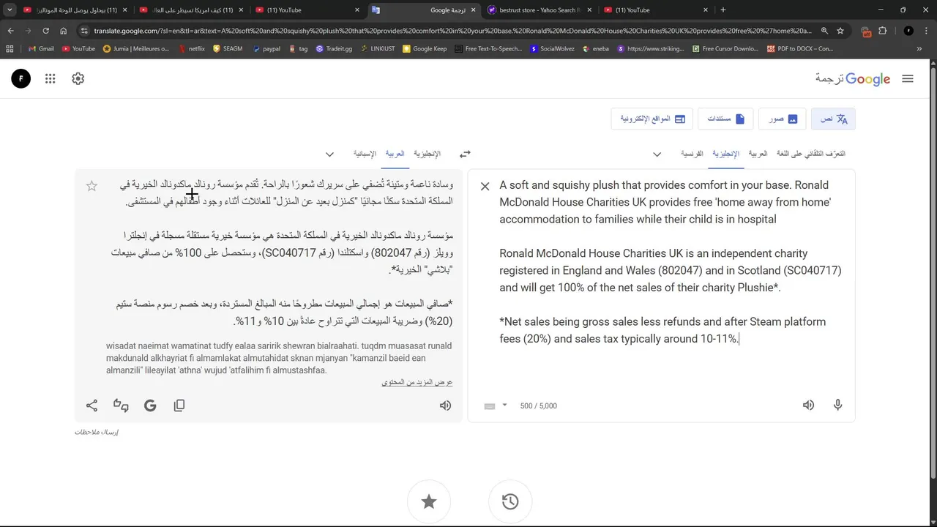This screenshot has height=527, width=937.
Task: Open the browser home page
Action: click(63, 31)
